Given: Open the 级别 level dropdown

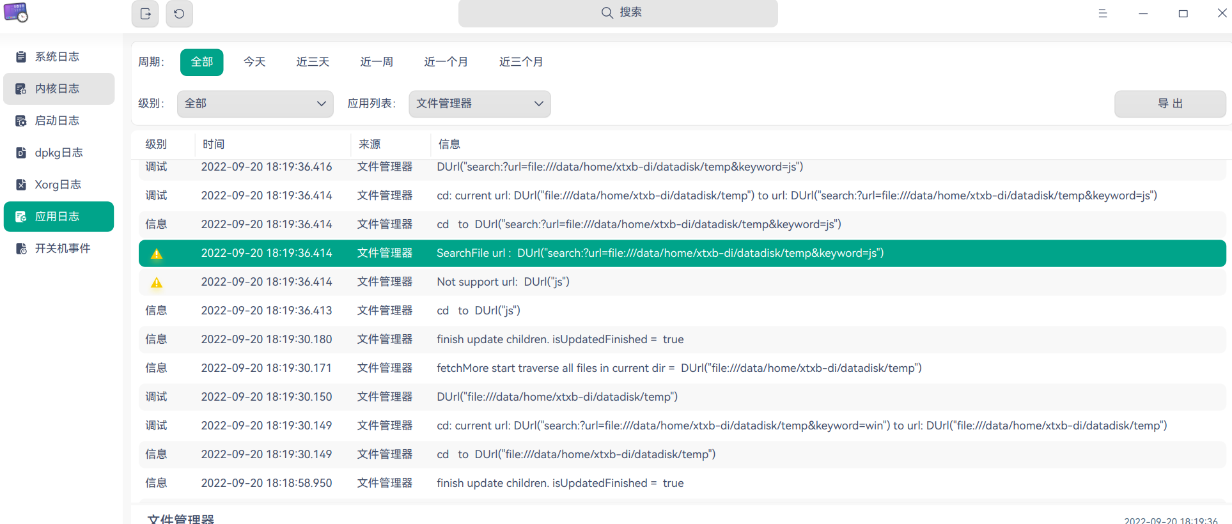Looking at the screenshot, I should point(255,104).
